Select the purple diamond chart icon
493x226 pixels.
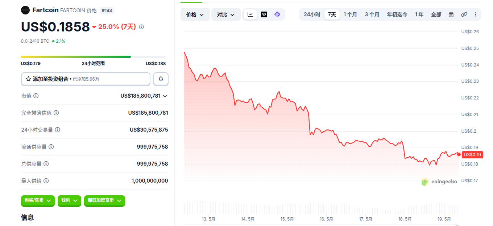click(277, 14)
